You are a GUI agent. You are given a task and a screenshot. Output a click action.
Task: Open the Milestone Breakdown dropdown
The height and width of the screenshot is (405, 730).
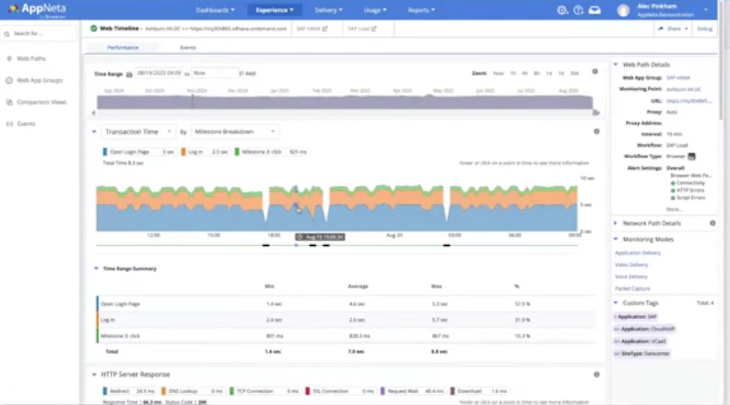[235, 131]
